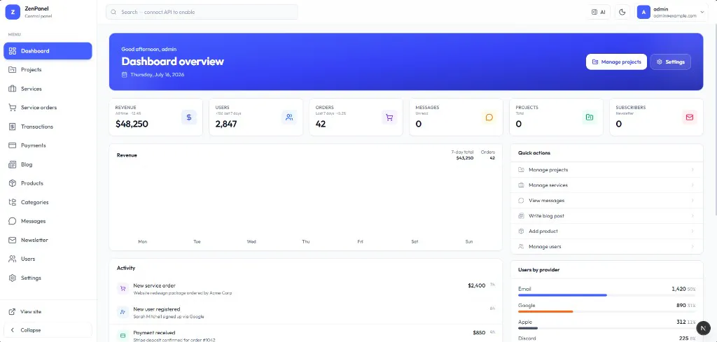Screen dimensions: 717x342
Task: Click the Users icon in sidebar
Action: pos(13,259)
